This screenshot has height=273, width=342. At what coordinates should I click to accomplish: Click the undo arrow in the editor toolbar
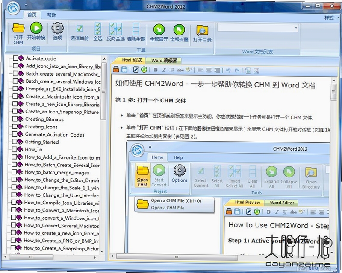point(228,70)
